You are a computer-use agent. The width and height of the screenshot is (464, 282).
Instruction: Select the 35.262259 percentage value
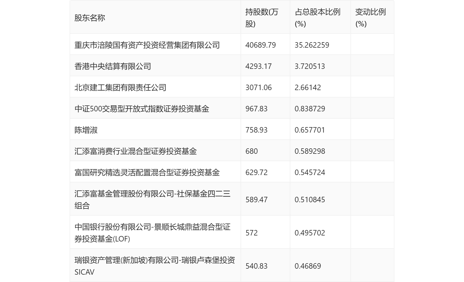click(312, 45)
